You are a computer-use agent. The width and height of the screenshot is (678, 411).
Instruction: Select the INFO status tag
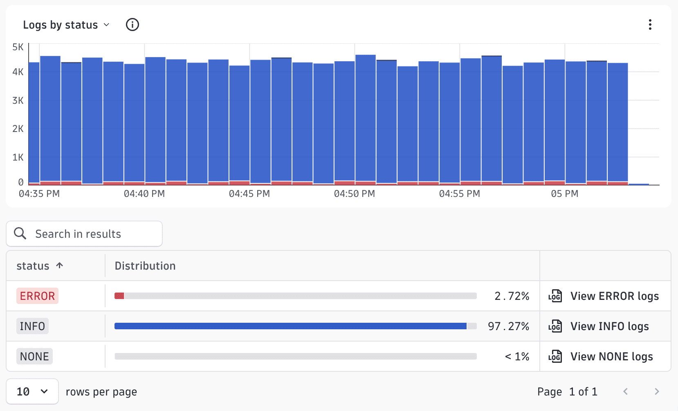[x=32, y=326]
